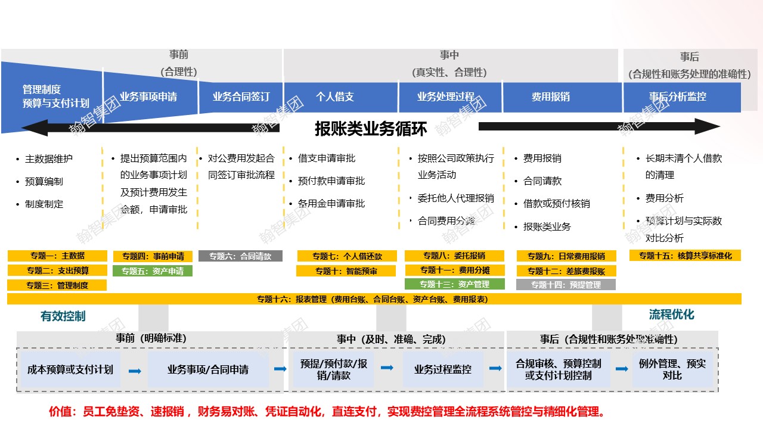Click the wide bar 专题十六：报表管理
The image size is (763, 429).
tap(374, 299)
